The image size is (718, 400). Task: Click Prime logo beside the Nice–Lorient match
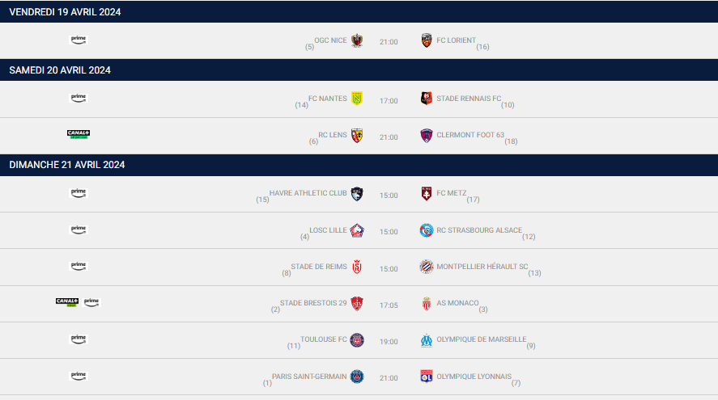pos(79,40)
